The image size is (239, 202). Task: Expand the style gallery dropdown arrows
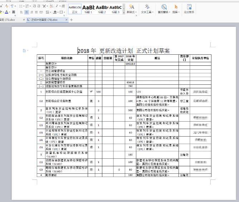(x=124, y=9)
